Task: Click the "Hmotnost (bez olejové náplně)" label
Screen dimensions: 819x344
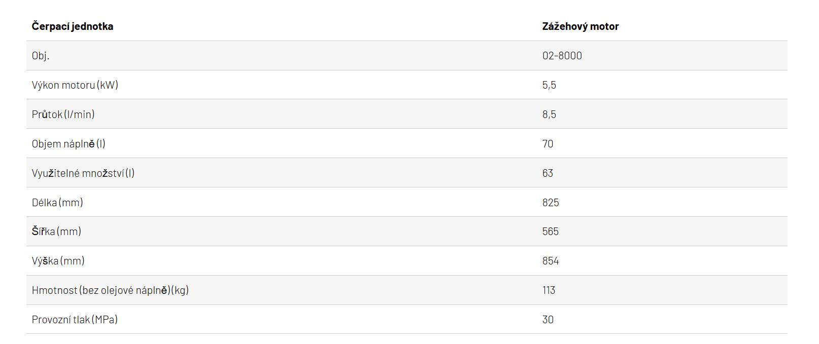Action: 110,290
